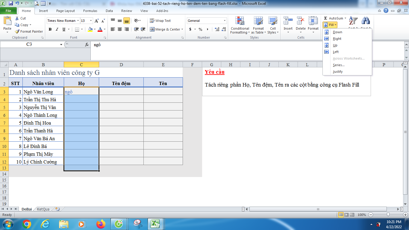
Task: Click the zoom slider handle
Action: [x=388, y=215]
